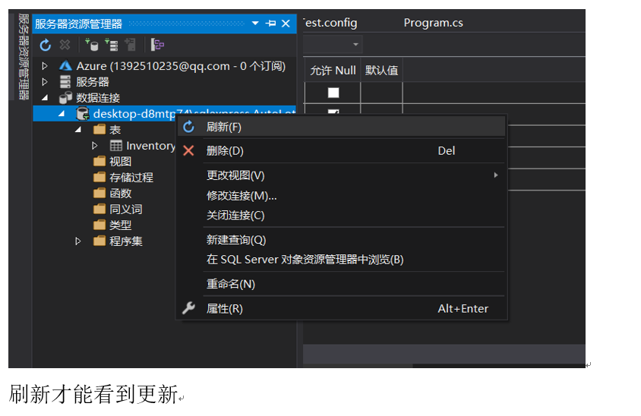Toggle the first 允许 Null checkbox
Image resolution: width=641 pixels, height=416 pixels.
click(333, 93)
